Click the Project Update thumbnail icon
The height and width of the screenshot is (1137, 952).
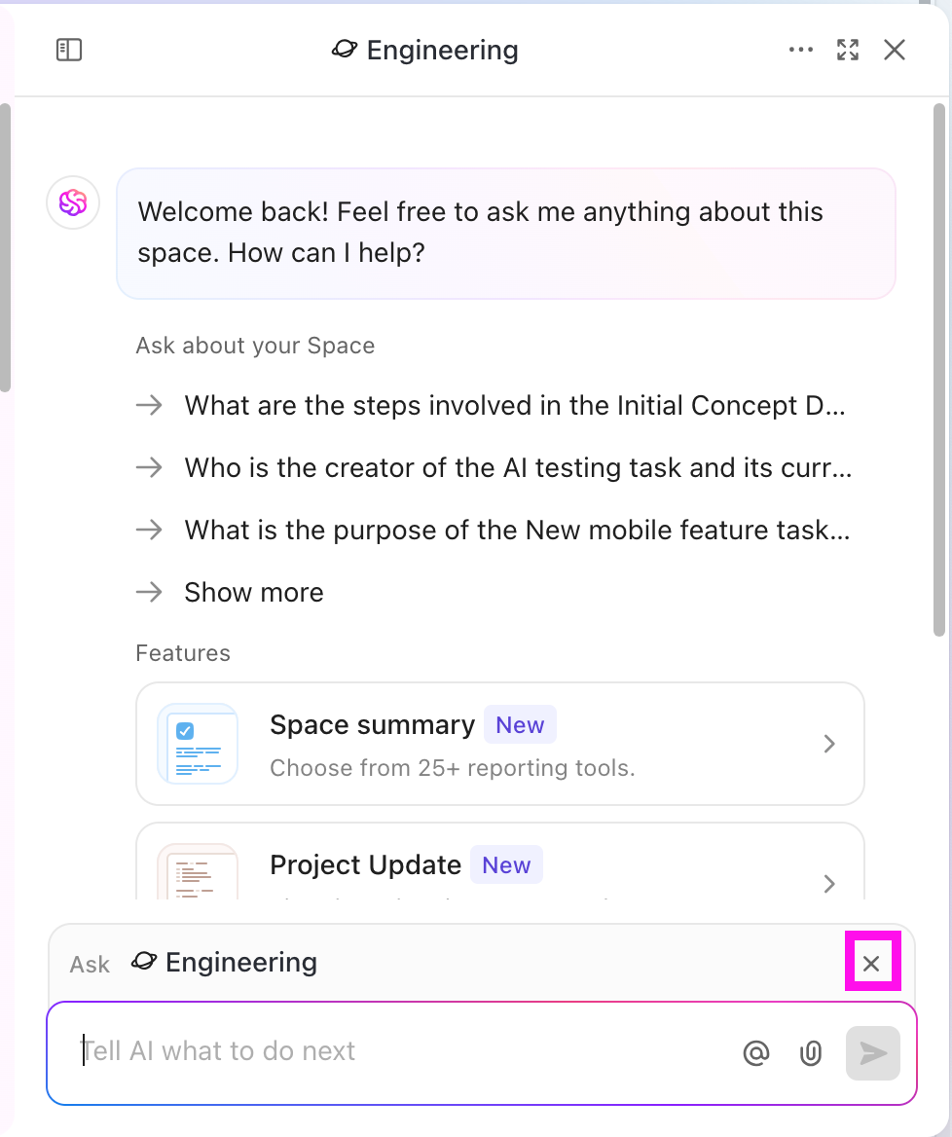[x=198, y=872]
